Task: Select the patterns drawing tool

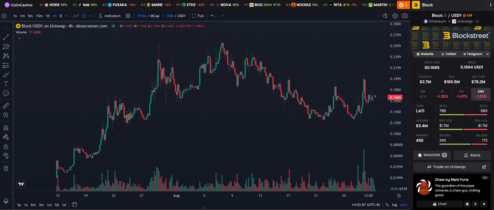Action: tap(6, 56)
